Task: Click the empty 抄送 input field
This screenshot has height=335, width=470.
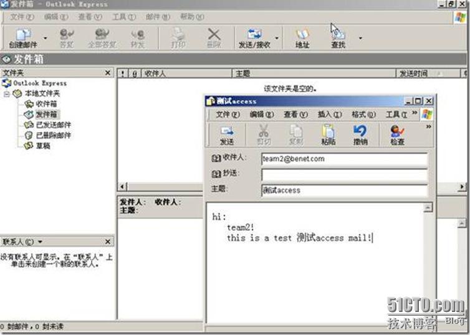Action: 344,175
